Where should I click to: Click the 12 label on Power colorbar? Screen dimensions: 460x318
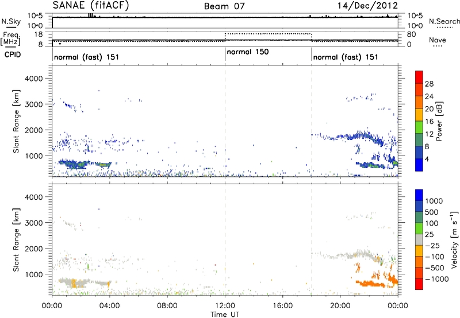pos(429,134)
